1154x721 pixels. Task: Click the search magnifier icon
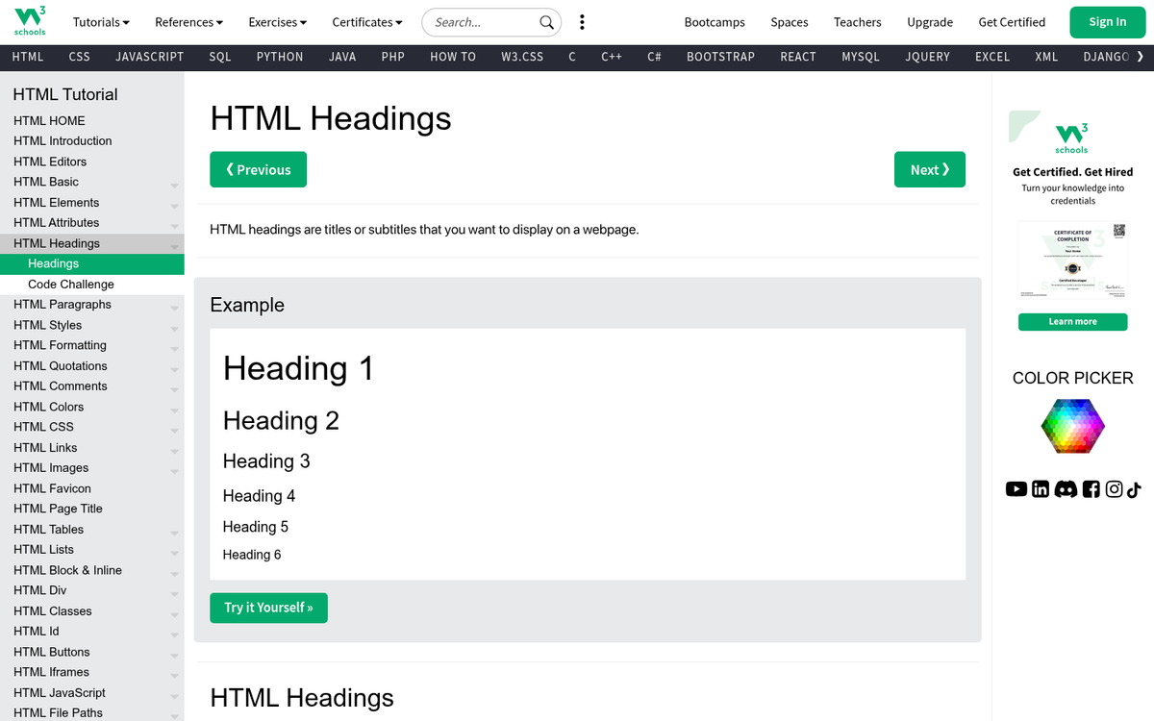pyautogui.click(x=546, y=21)
